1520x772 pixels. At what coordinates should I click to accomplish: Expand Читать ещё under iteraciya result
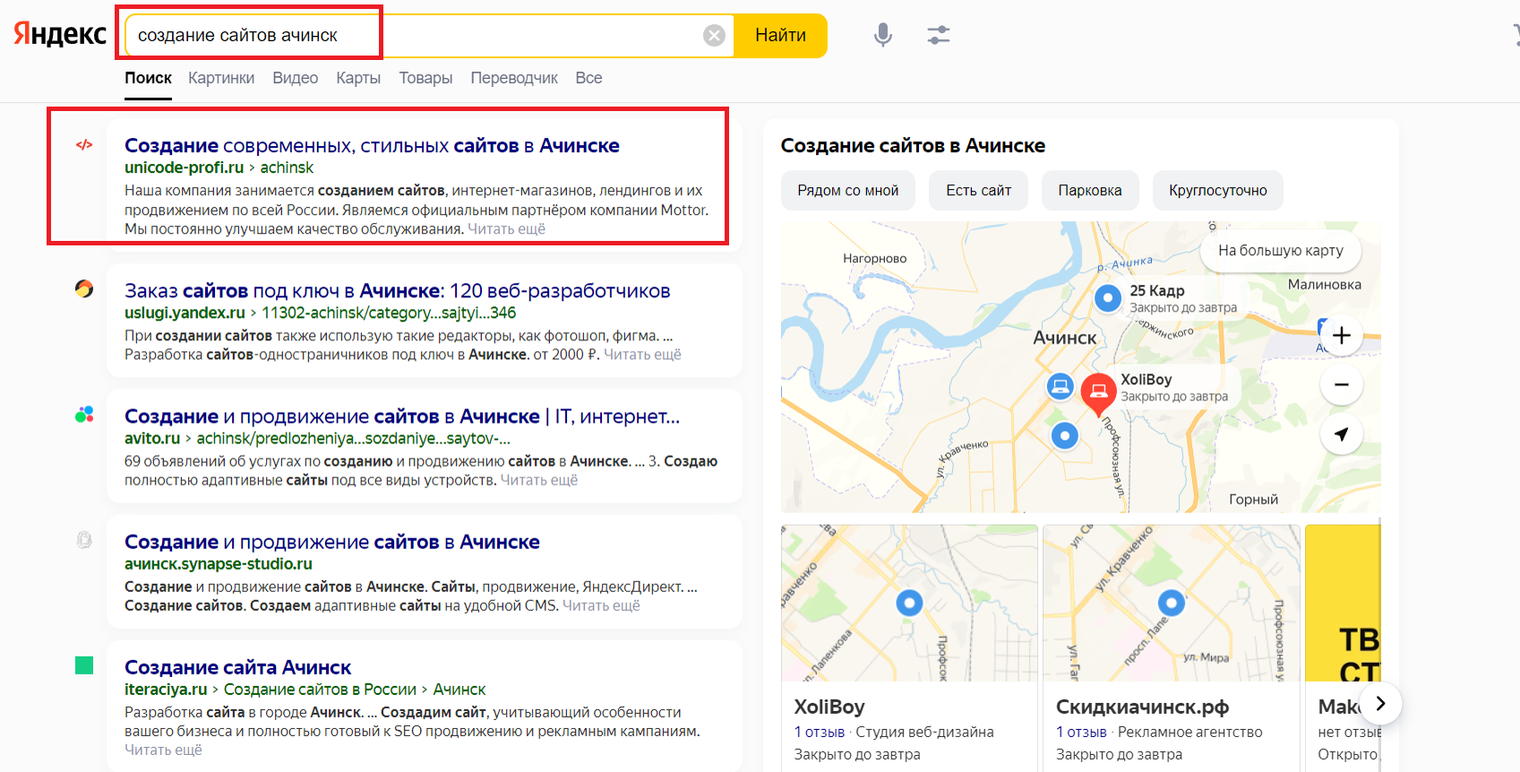[163, 750]
